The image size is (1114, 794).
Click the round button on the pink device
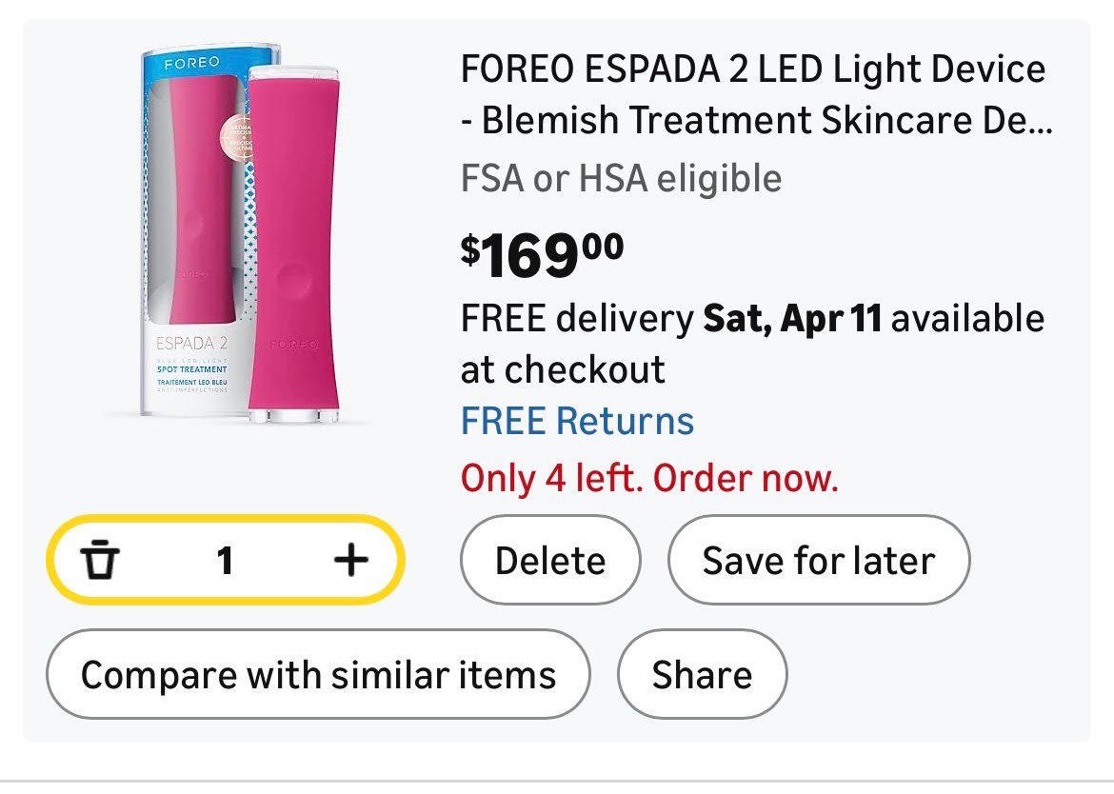pyautogui.click(x=293, y=281)
